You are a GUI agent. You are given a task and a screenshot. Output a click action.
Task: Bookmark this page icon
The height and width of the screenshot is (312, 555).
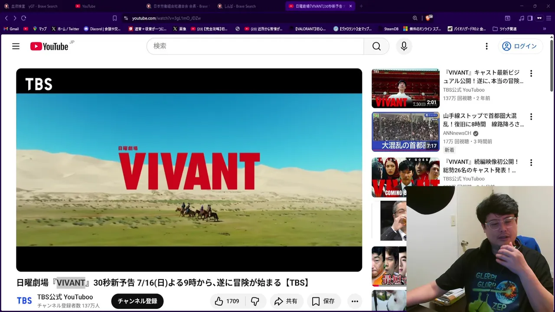click(x=114, y=18)
